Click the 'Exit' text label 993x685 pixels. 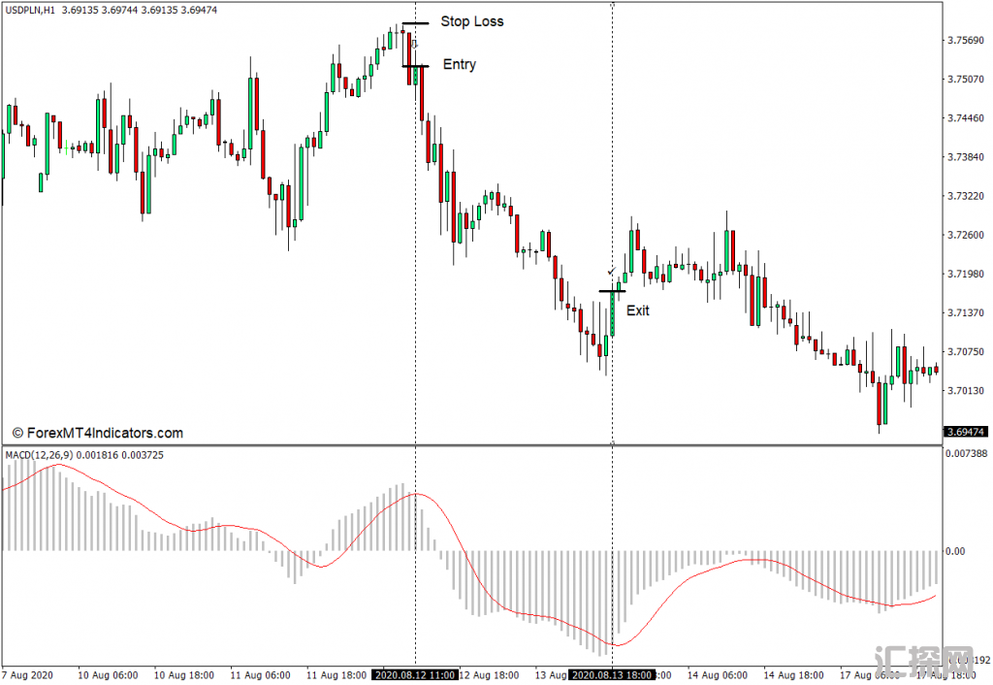pos(637,310)
